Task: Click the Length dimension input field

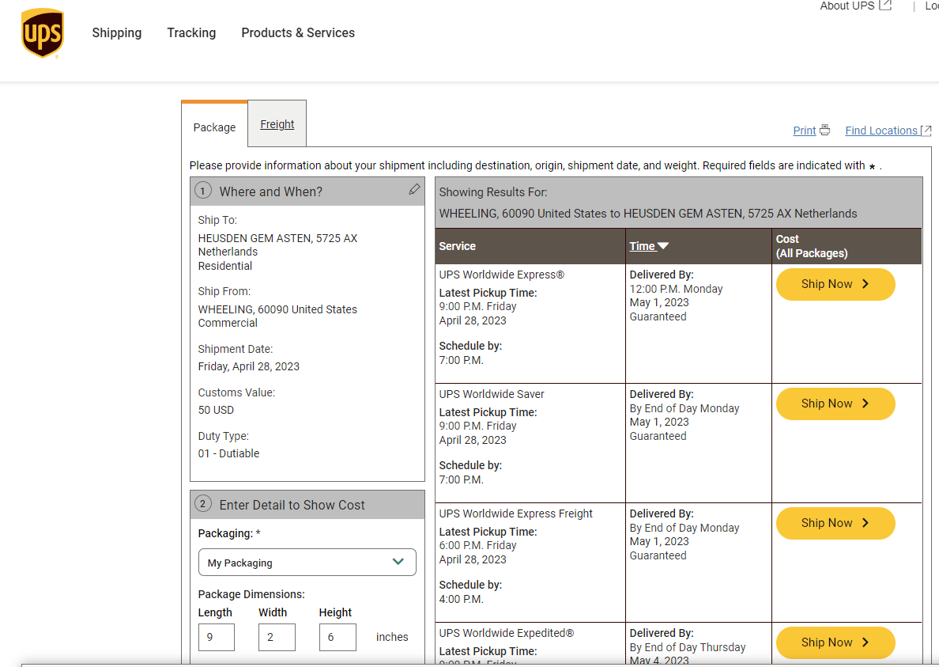Action: pyautogui.click(x=217, y=637)
